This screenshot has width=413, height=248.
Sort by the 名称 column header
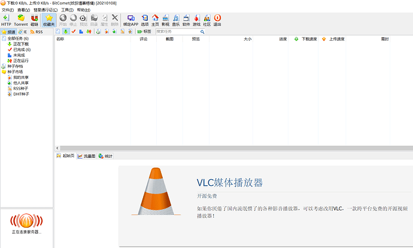(x=93, y=39)
